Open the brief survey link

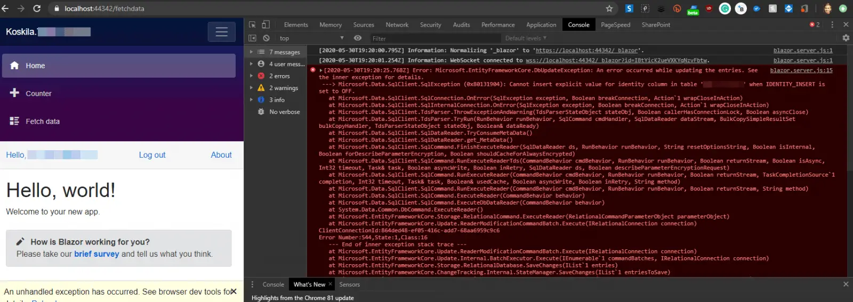click(x=96, y=254)
